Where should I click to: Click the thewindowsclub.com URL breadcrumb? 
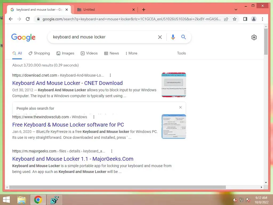point(50,117)
